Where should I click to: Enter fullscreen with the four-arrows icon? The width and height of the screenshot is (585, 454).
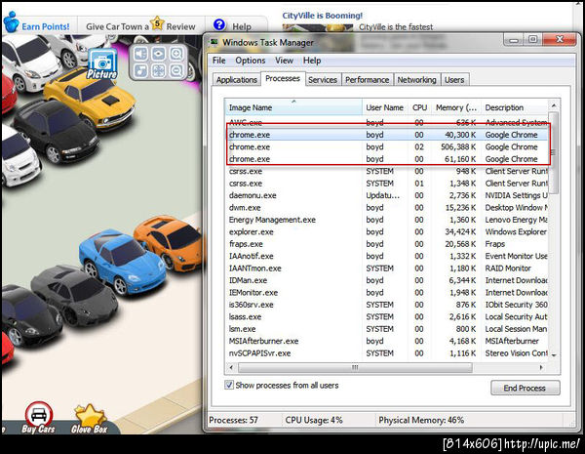tap(159, 70)
